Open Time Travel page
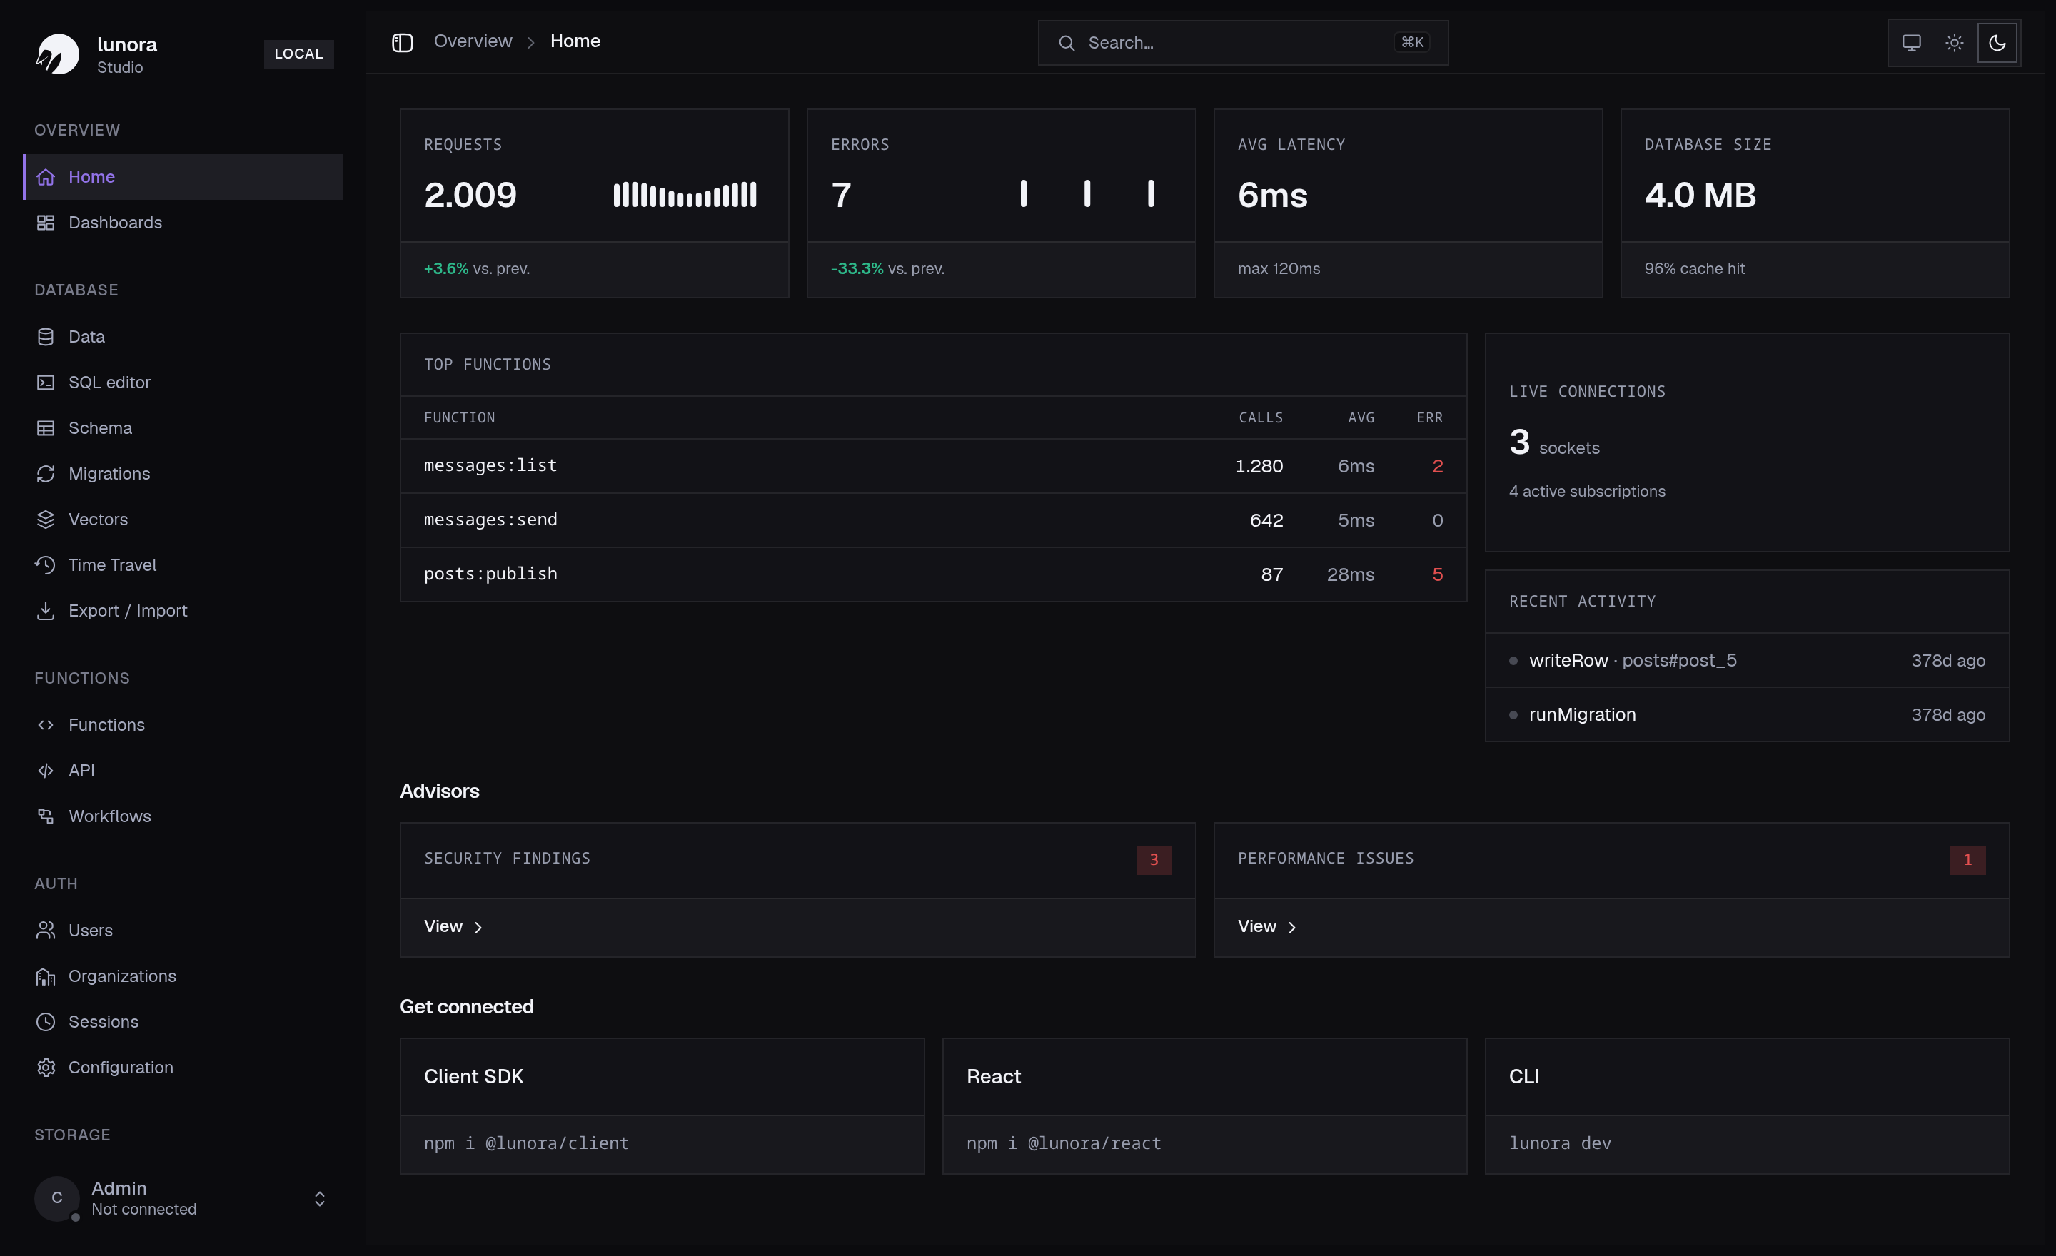Screen dimensions: 2056x1256 [183, 564]
